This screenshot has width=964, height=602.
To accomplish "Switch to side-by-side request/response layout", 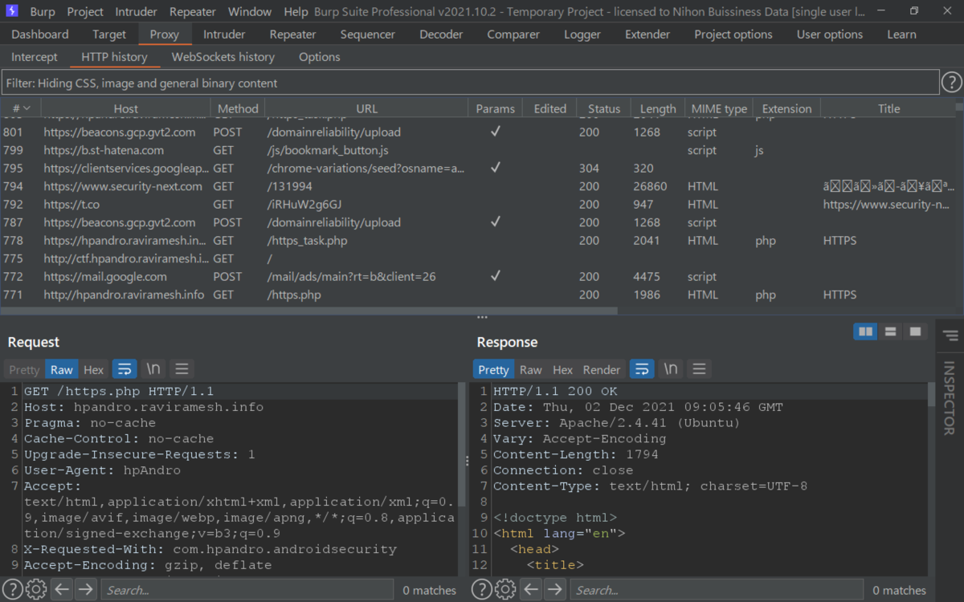I will [x=865, y=332].
